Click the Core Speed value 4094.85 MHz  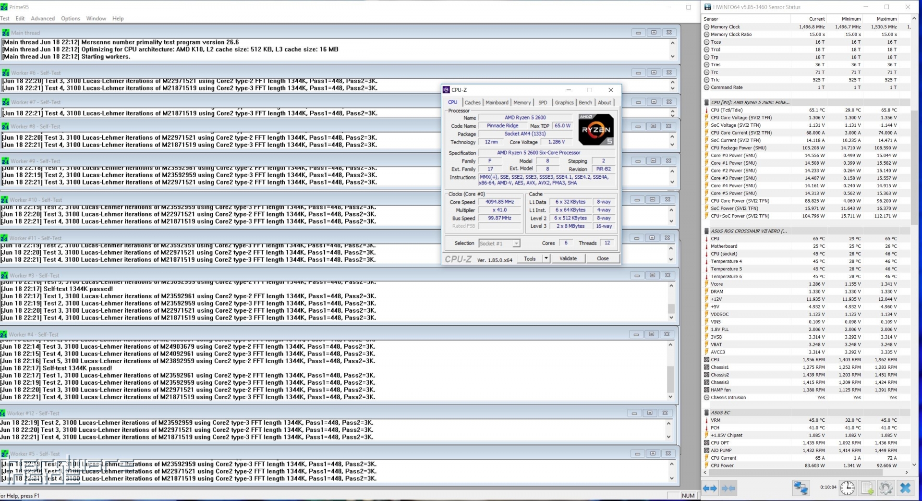coord(499,202)
